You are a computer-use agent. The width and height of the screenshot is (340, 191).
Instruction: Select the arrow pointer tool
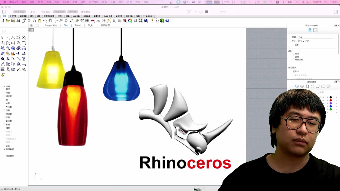(x=2, y=38)
